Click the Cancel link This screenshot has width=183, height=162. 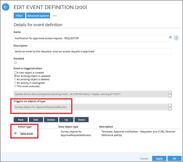[144, 159]
